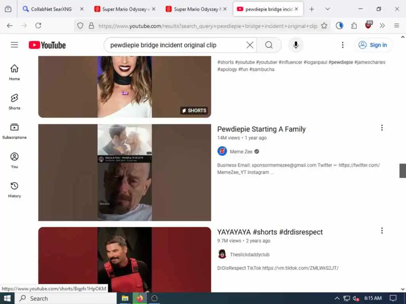The height and width of the screenshot is (304, 406).
Task: Close the CollabNet SearXNG tab
Action: 82,9
